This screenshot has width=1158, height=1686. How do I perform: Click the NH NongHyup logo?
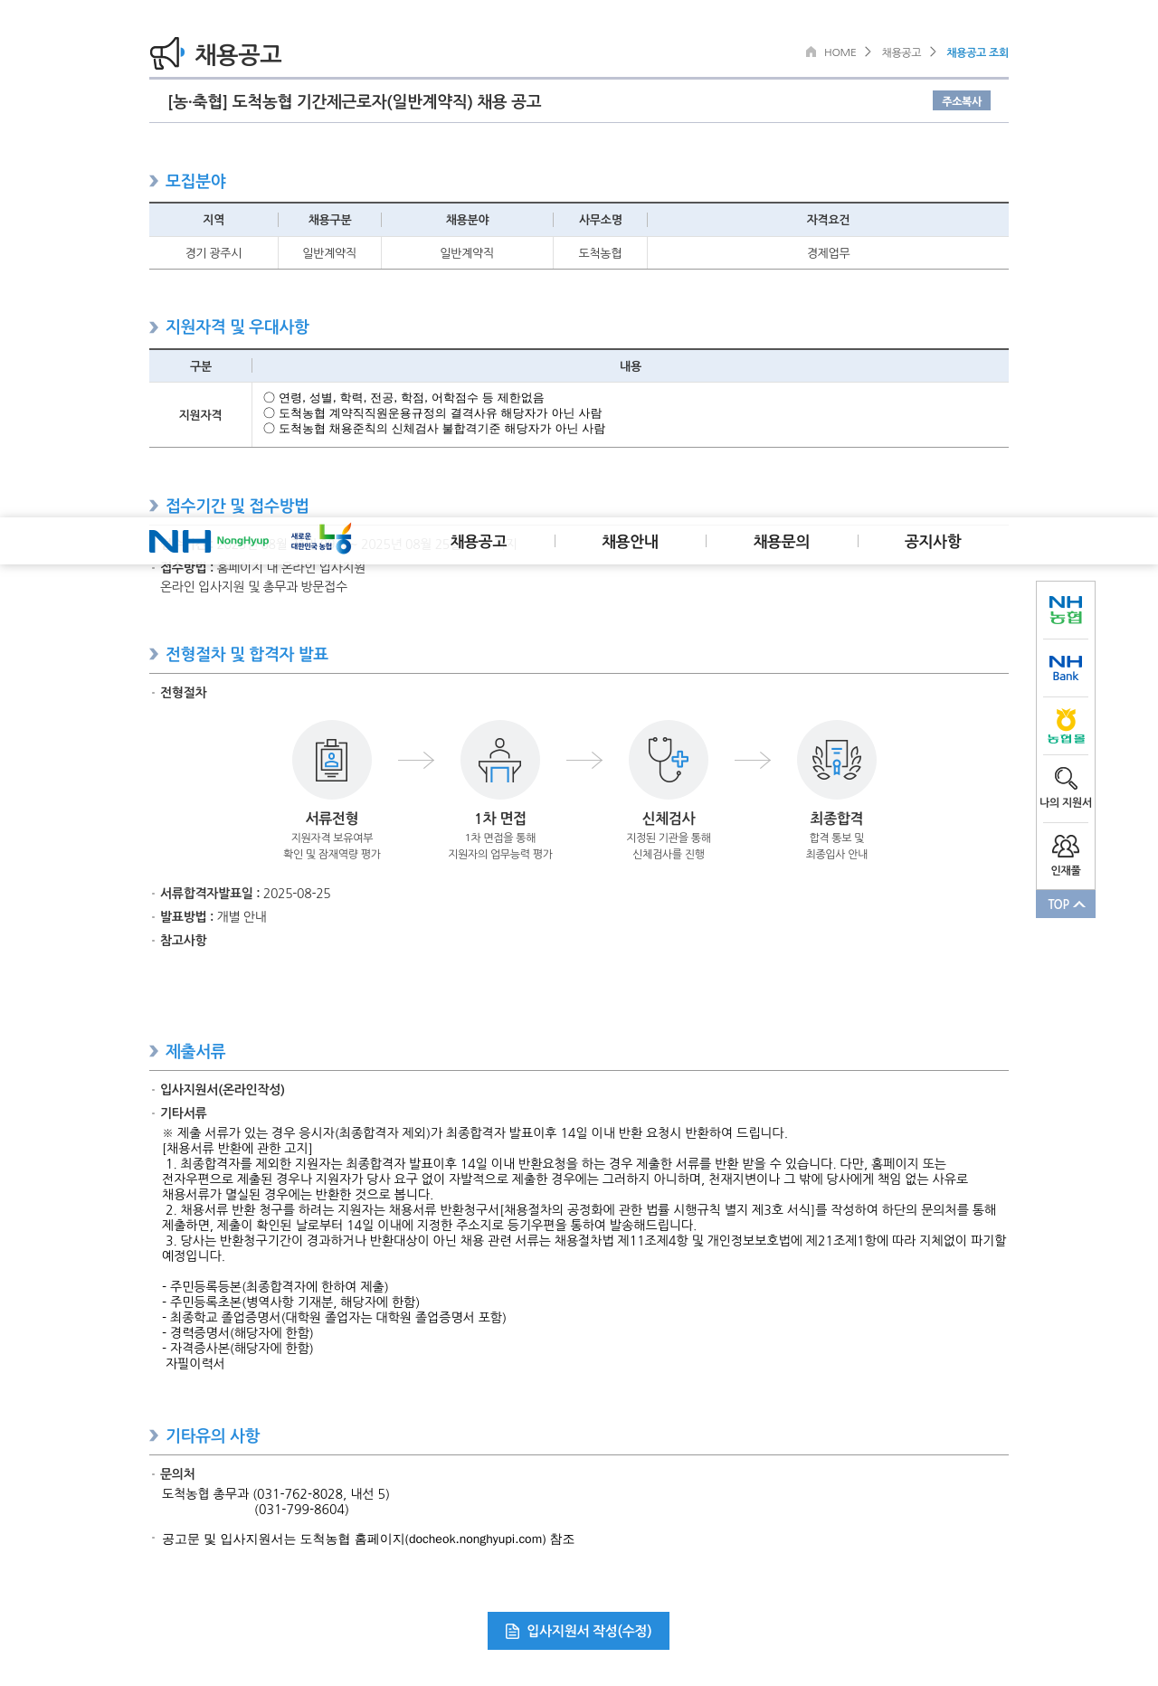click(209, 541)
